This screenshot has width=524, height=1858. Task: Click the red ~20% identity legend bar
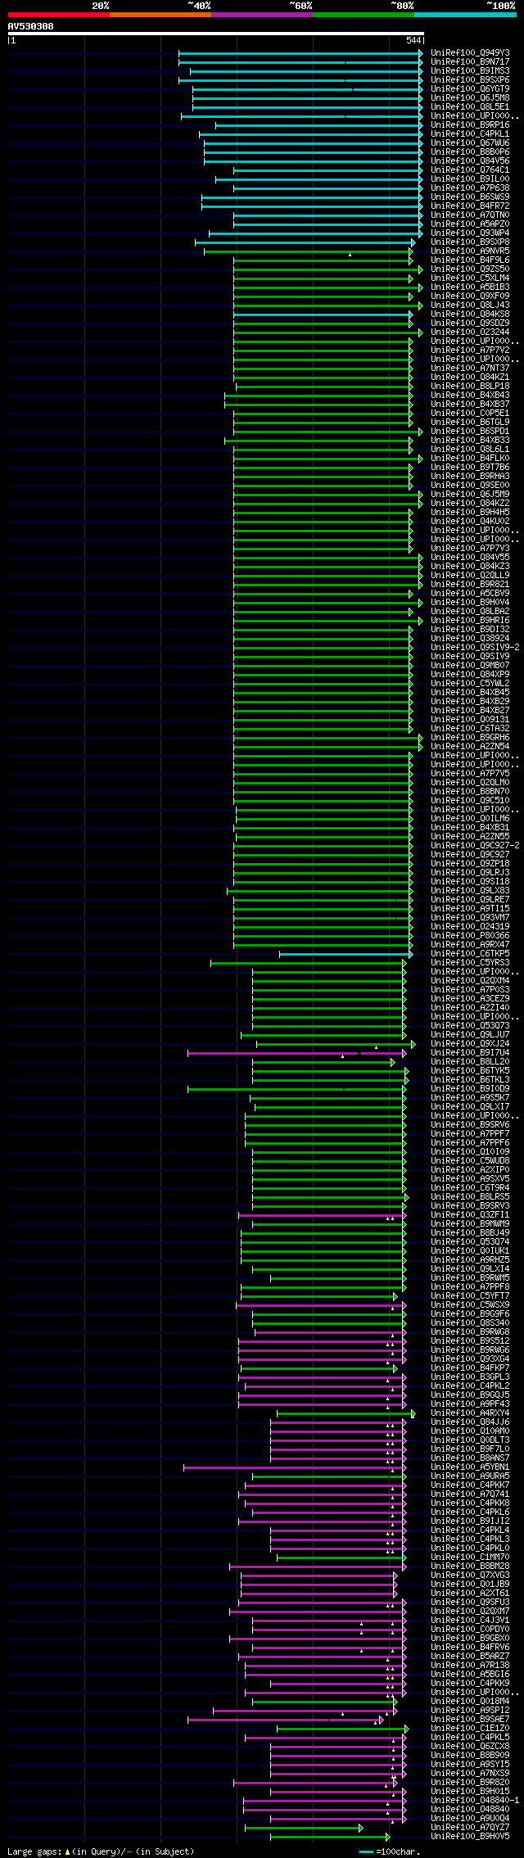tap(58, 15)
